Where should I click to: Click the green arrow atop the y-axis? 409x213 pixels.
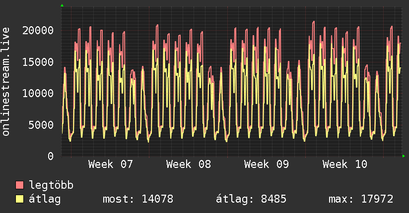(x=62, y=5)
